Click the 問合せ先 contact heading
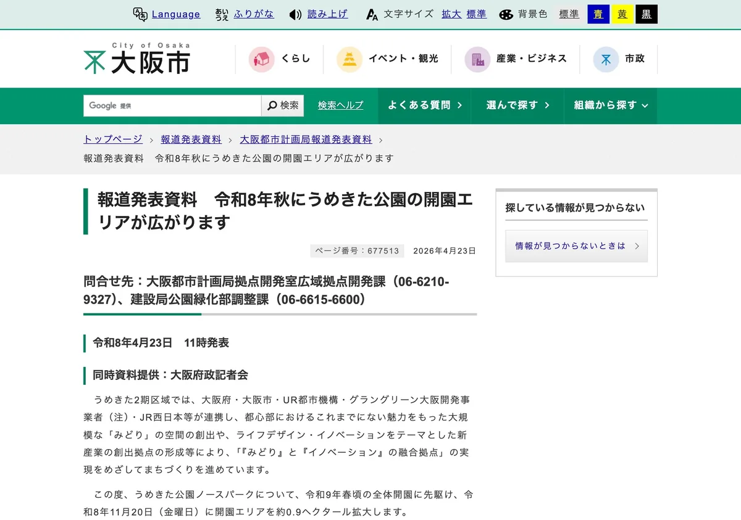 (x=266, y=291)
